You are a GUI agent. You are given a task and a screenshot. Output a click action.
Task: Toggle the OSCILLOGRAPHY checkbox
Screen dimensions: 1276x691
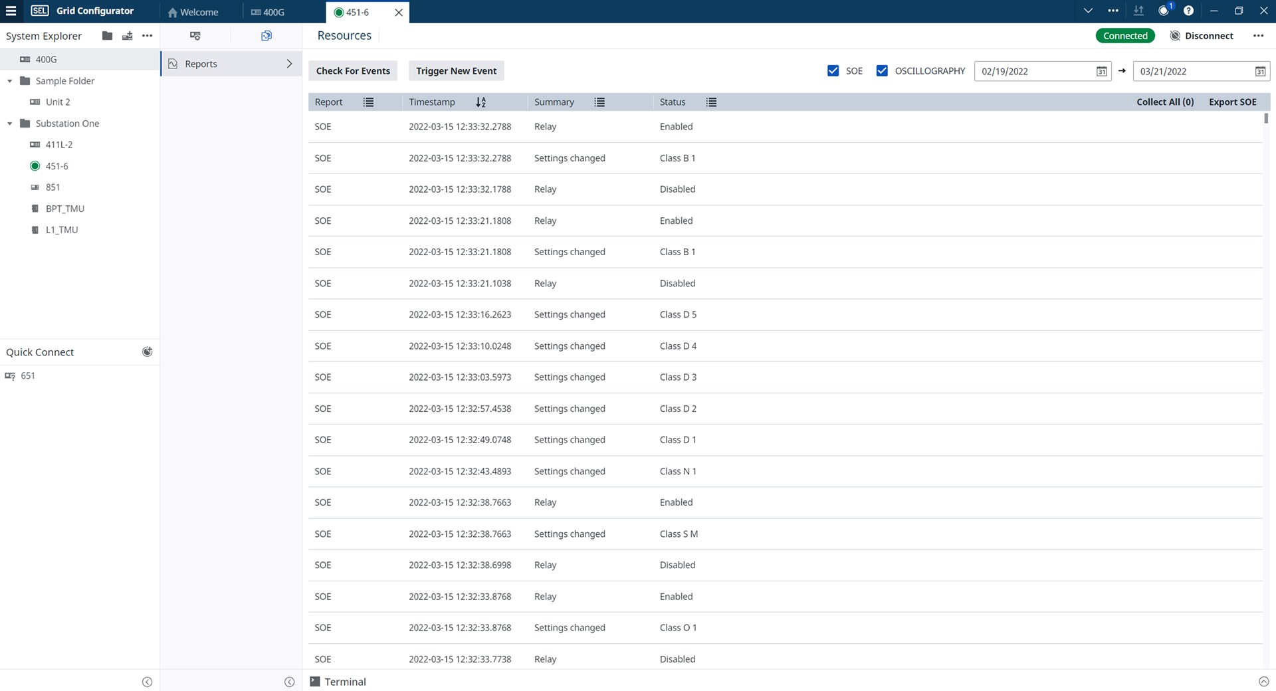(x=882, y=71)
